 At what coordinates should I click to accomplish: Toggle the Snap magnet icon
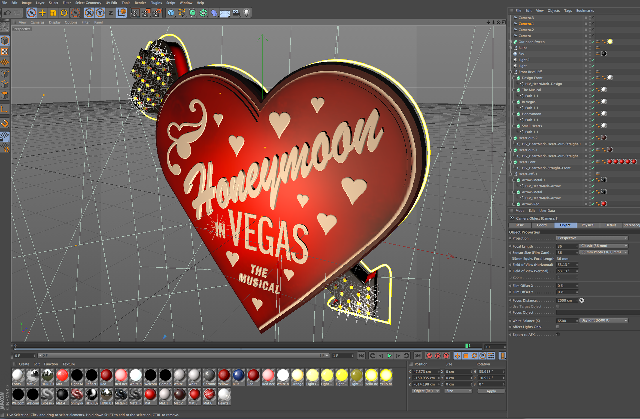pyautogui.click(x=5, y=123)
